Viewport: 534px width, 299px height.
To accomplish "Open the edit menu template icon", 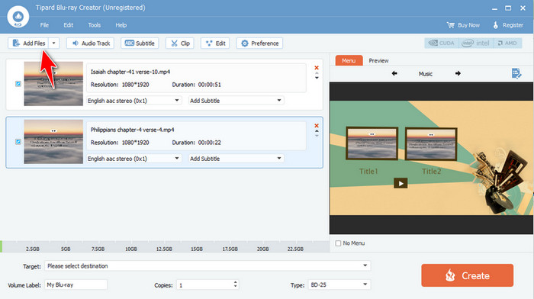I will coord(516,73).
